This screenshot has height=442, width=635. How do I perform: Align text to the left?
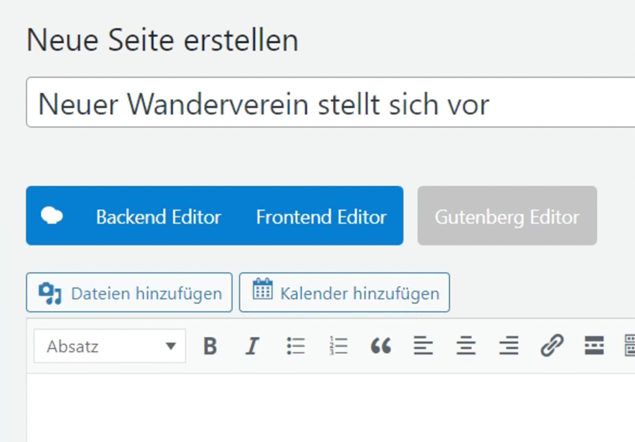pos(423,346)
